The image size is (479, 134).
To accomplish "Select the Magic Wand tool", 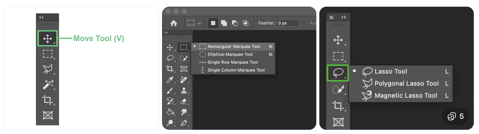I will 47,84.
